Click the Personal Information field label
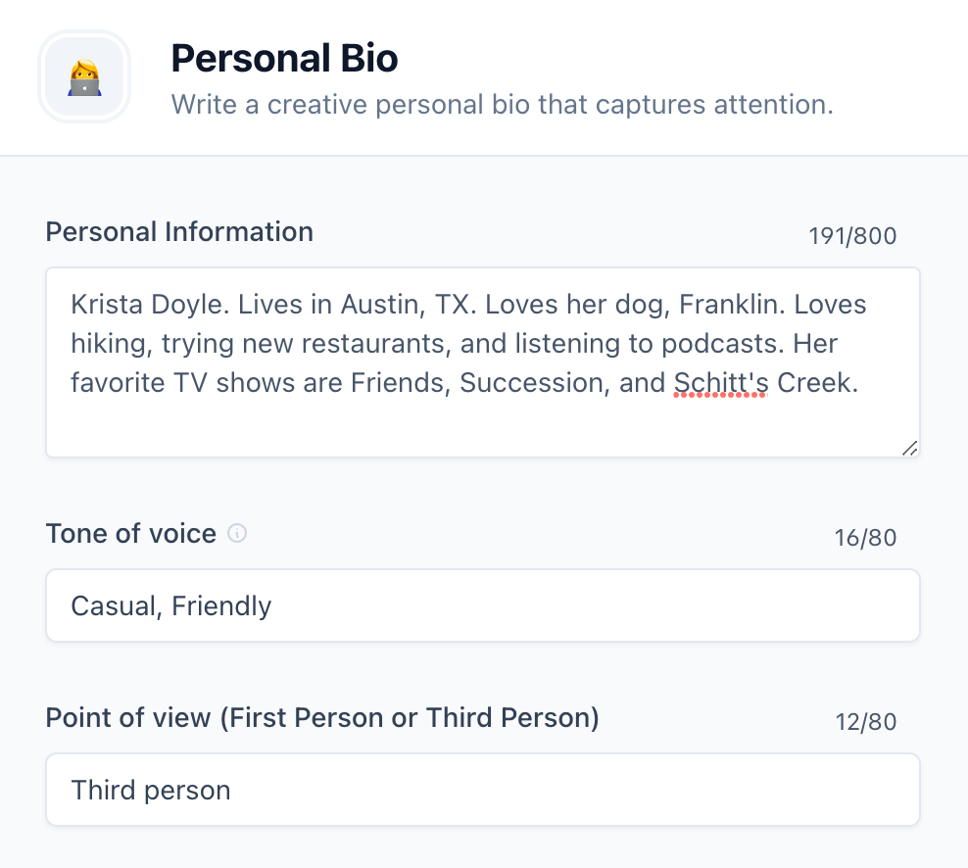The width and height of the screenshot is (968, 868). pos(178,231)
